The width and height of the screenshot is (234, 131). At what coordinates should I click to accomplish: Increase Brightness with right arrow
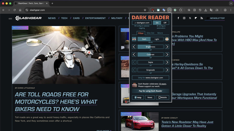point(167,47)
